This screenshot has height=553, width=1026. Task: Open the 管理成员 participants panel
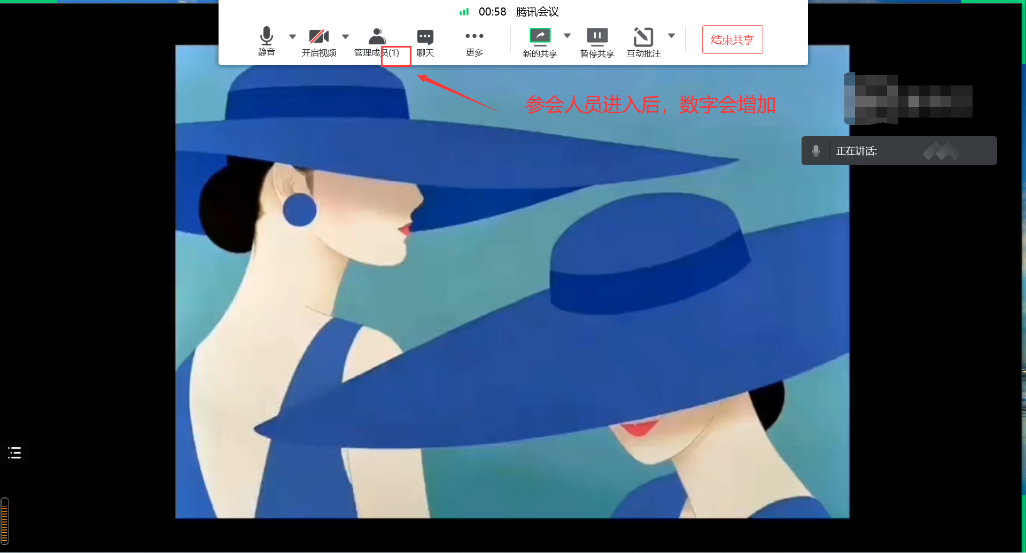[x=377, y=42]
